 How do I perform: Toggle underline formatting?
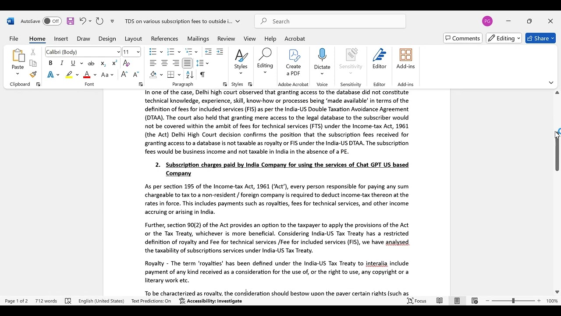click(x=73, y=63)
